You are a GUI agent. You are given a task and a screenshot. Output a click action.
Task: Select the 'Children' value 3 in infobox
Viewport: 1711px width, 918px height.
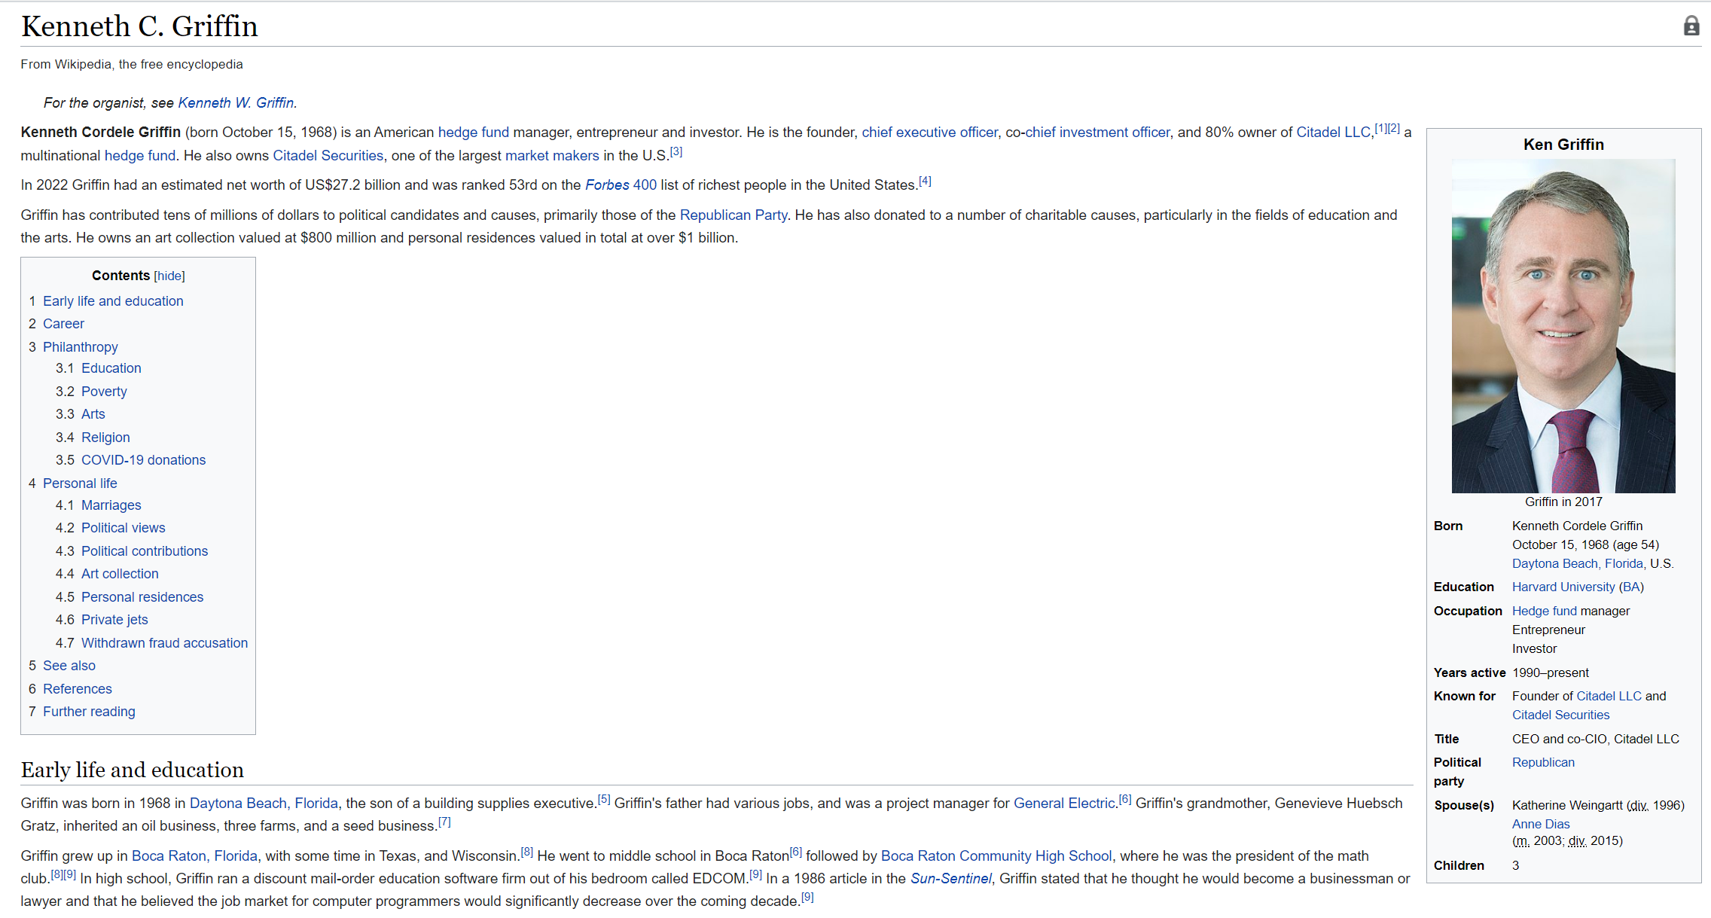(x=1516, y=866)
